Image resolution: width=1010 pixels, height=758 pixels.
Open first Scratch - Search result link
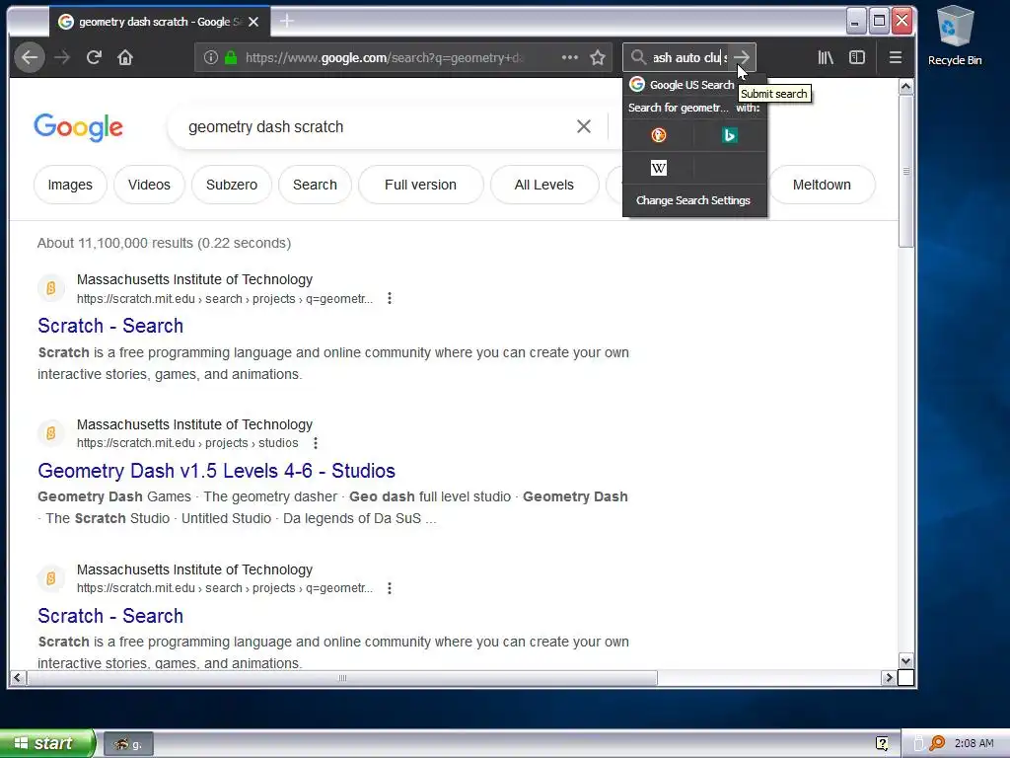pyautogui.click(x=110, y=326)
